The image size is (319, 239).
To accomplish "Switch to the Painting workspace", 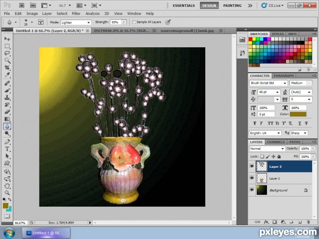I will tap(232, 5).
